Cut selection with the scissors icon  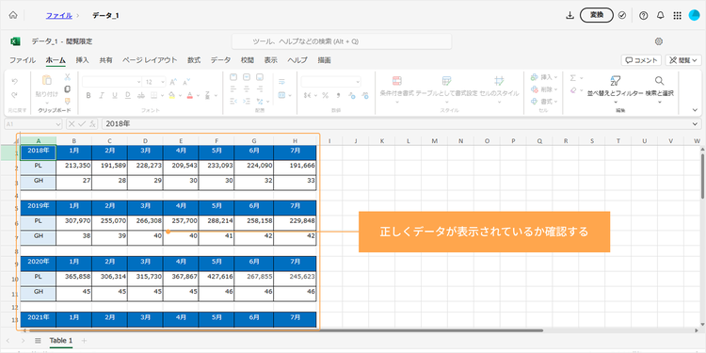click(x=68, y=77)
